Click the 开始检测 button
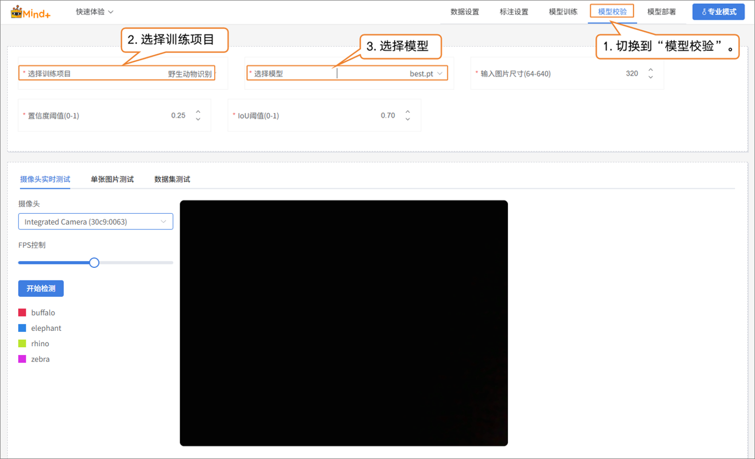The width and height of the screenshot is (755, 459). tap(41, 289)
